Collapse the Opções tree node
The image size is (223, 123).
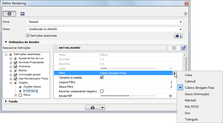coord(11,83)
